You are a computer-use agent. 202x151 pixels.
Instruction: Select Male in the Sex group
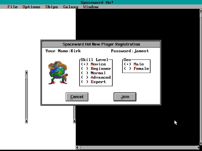pos(128,64)
